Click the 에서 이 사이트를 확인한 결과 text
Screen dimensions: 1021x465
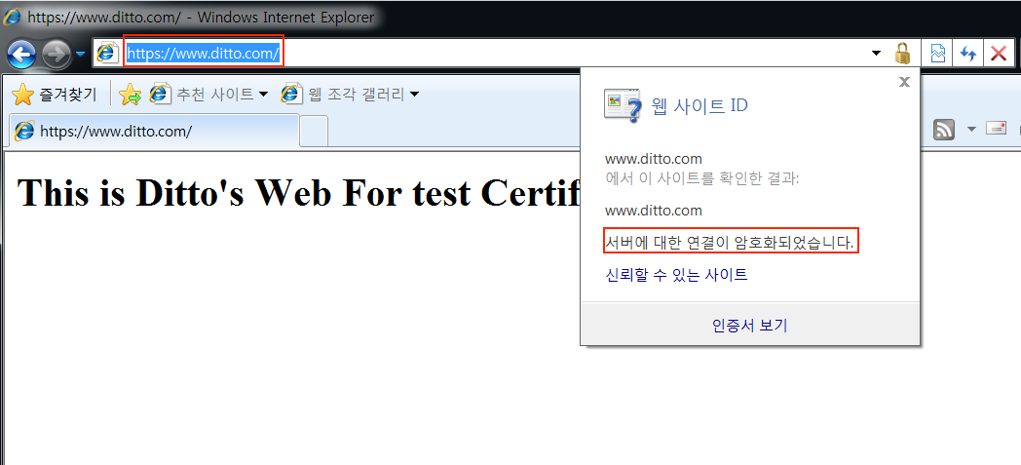pos(701,178)
